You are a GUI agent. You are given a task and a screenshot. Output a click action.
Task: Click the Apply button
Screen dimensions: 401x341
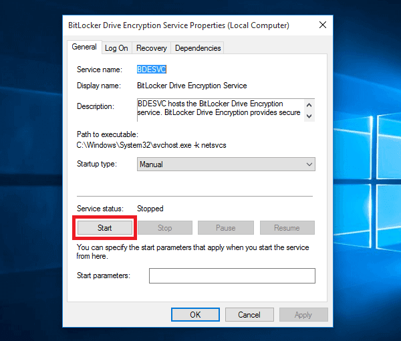tap(303, 315)
